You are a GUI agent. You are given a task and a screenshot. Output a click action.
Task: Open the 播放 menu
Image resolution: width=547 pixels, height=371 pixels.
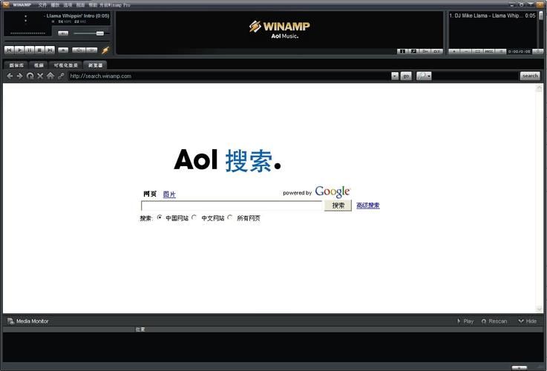55,5
